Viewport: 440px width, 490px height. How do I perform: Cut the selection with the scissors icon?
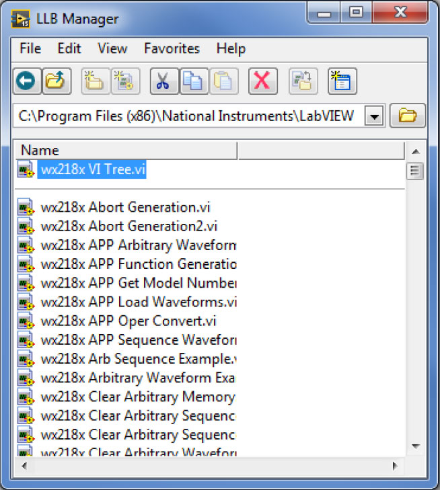click(x=162, y=82)
